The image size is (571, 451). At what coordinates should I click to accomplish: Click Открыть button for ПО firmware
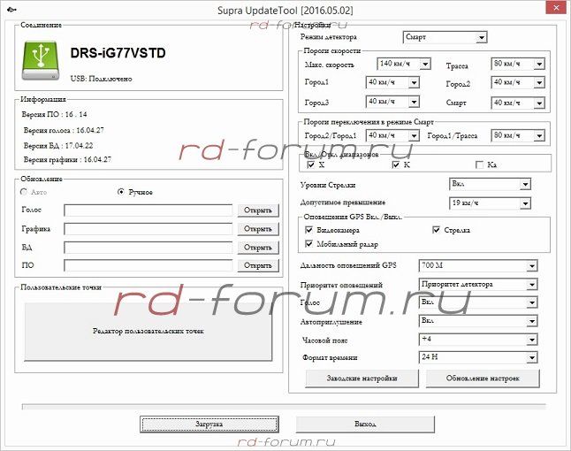point(256,265)
